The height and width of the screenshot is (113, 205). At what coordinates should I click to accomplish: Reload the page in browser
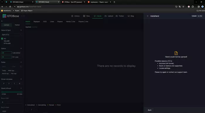[10, 7]
